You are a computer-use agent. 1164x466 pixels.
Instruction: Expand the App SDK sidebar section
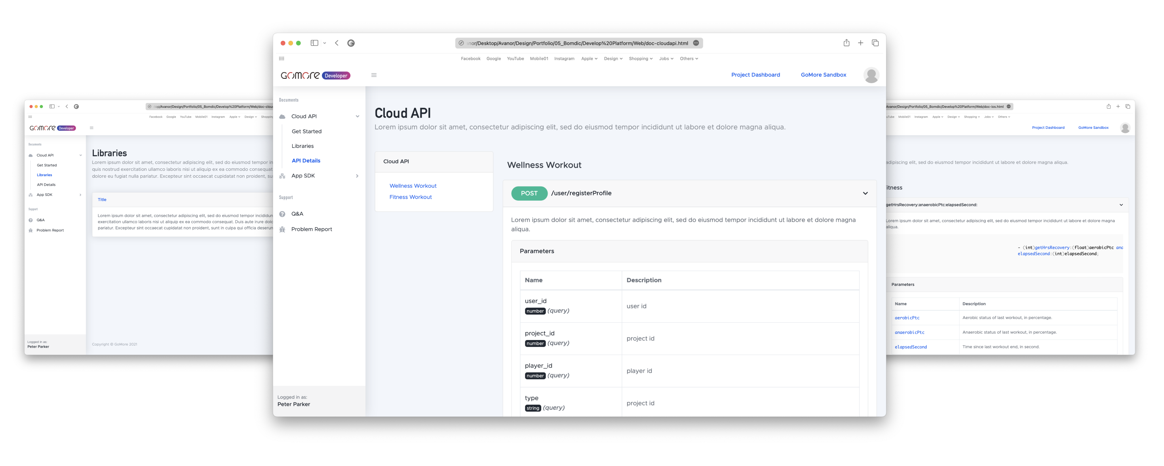[357, 176]
